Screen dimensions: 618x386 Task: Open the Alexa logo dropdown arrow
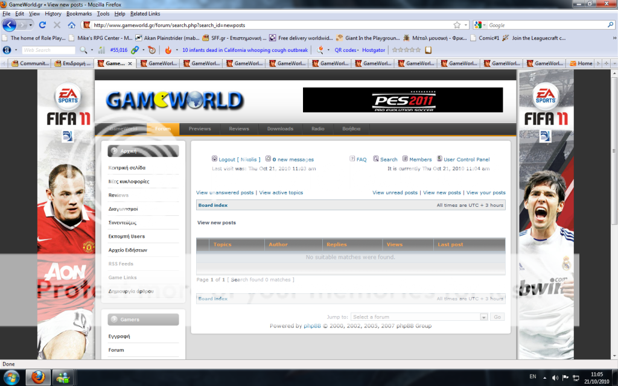pos(16,50)
